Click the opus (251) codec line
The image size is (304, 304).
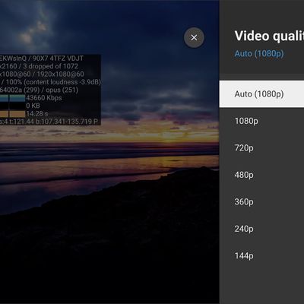pos(39,90)
